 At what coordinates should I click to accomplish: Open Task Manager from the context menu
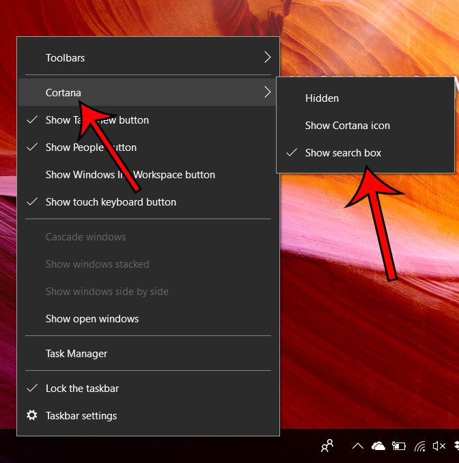point(76,354)
